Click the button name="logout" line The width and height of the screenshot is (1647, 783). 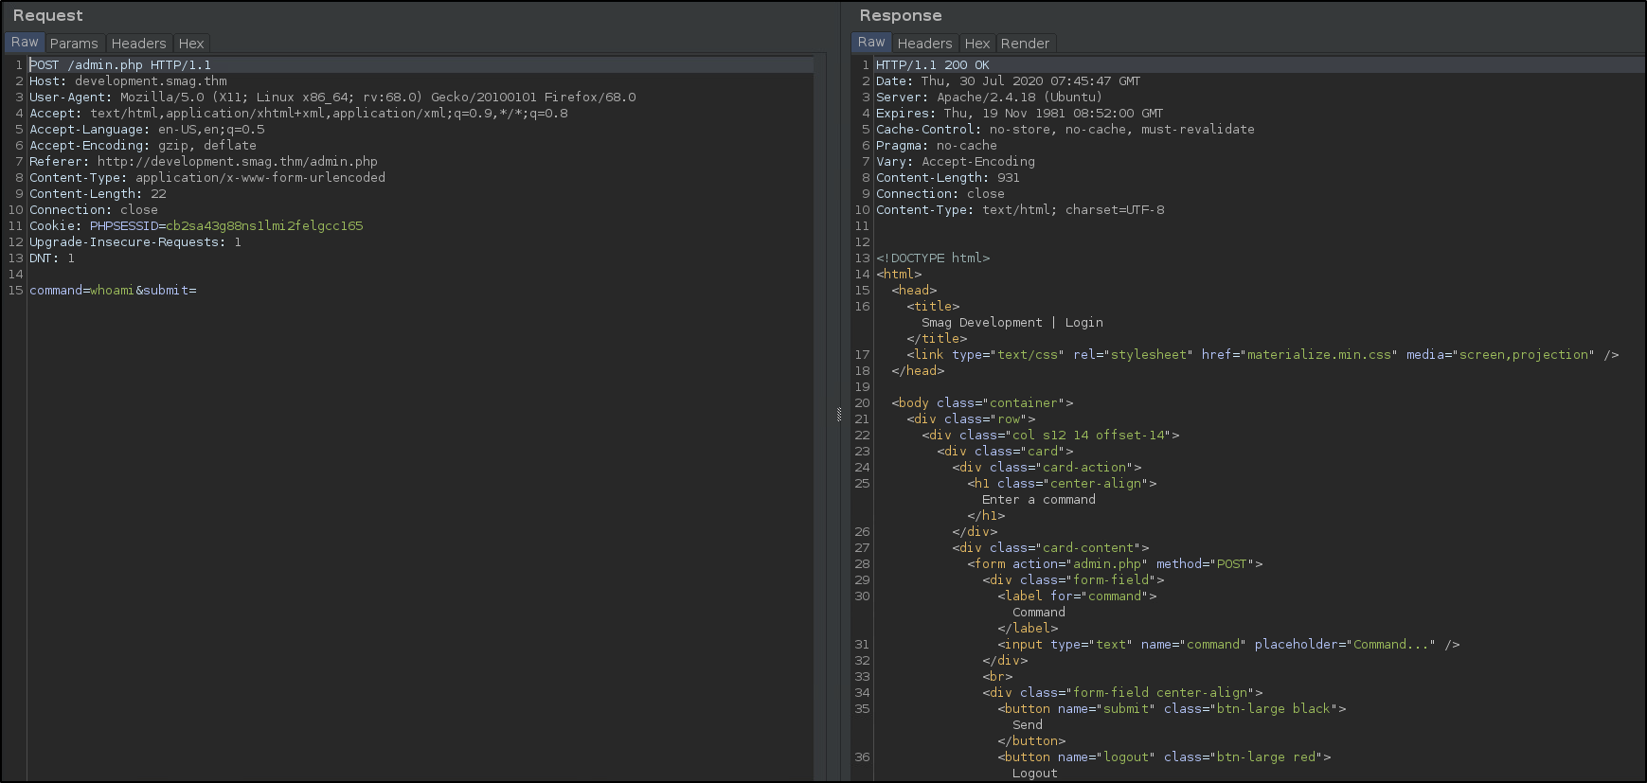(x=1164, y=757)
